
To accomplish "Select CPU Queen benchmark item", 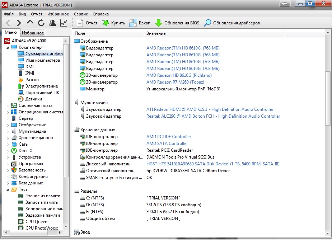I will (x=36, y=222).
